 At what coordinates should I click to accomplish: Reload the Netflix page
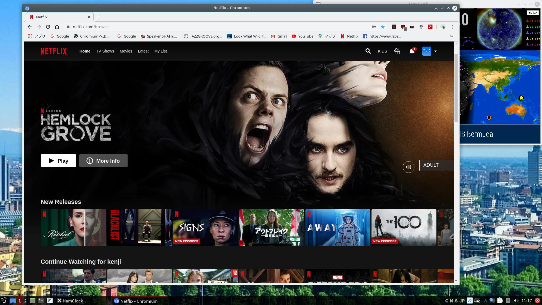point(48,27)
